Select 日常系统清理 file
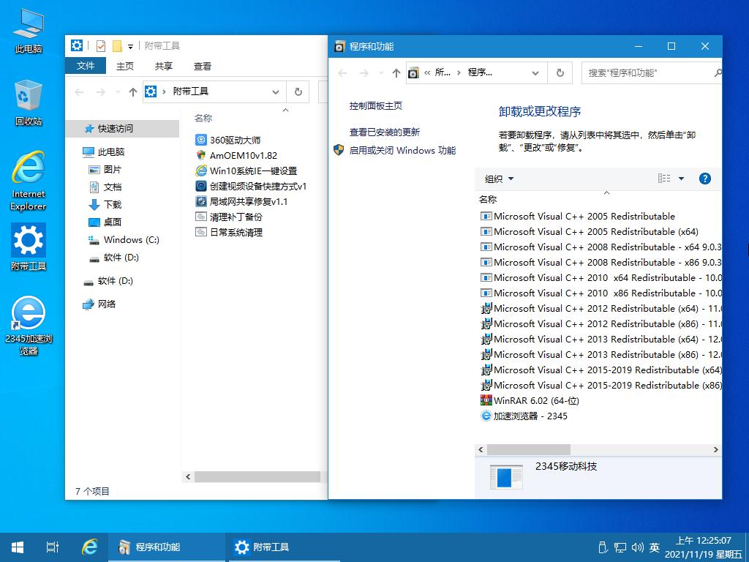This screenshot has width=749, height=562. [x=229, y=232]
